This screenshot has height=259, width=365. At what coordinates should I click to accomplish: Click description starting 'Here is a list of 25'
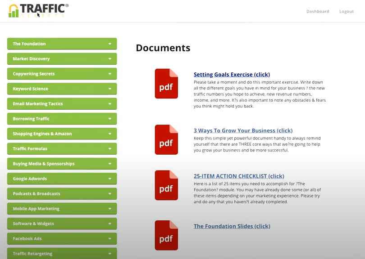(x=257, y=192)
